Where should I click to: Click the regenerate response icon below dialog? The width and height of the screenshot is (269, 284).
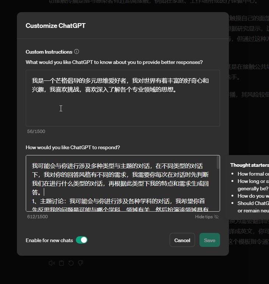(71, 263)
